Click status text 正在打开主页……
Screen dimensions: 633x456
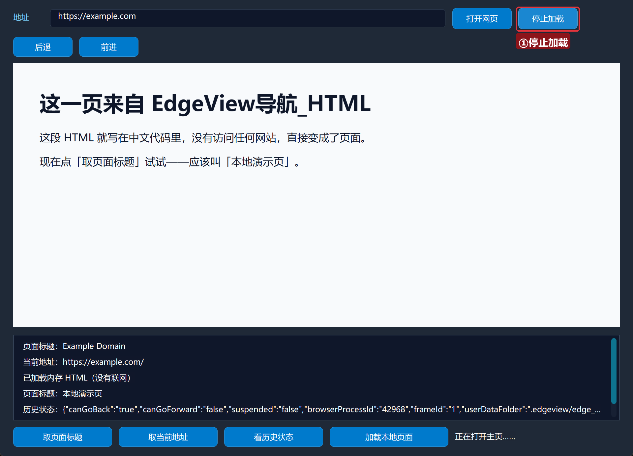point(485,437)
